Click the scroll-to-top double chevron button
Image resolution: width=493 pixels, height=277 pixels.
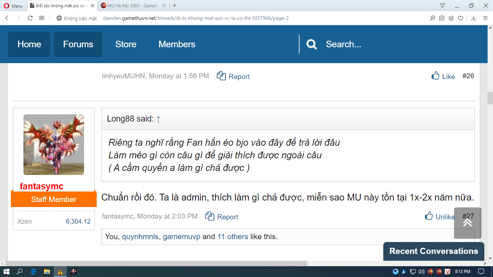(x=467, y=223)
